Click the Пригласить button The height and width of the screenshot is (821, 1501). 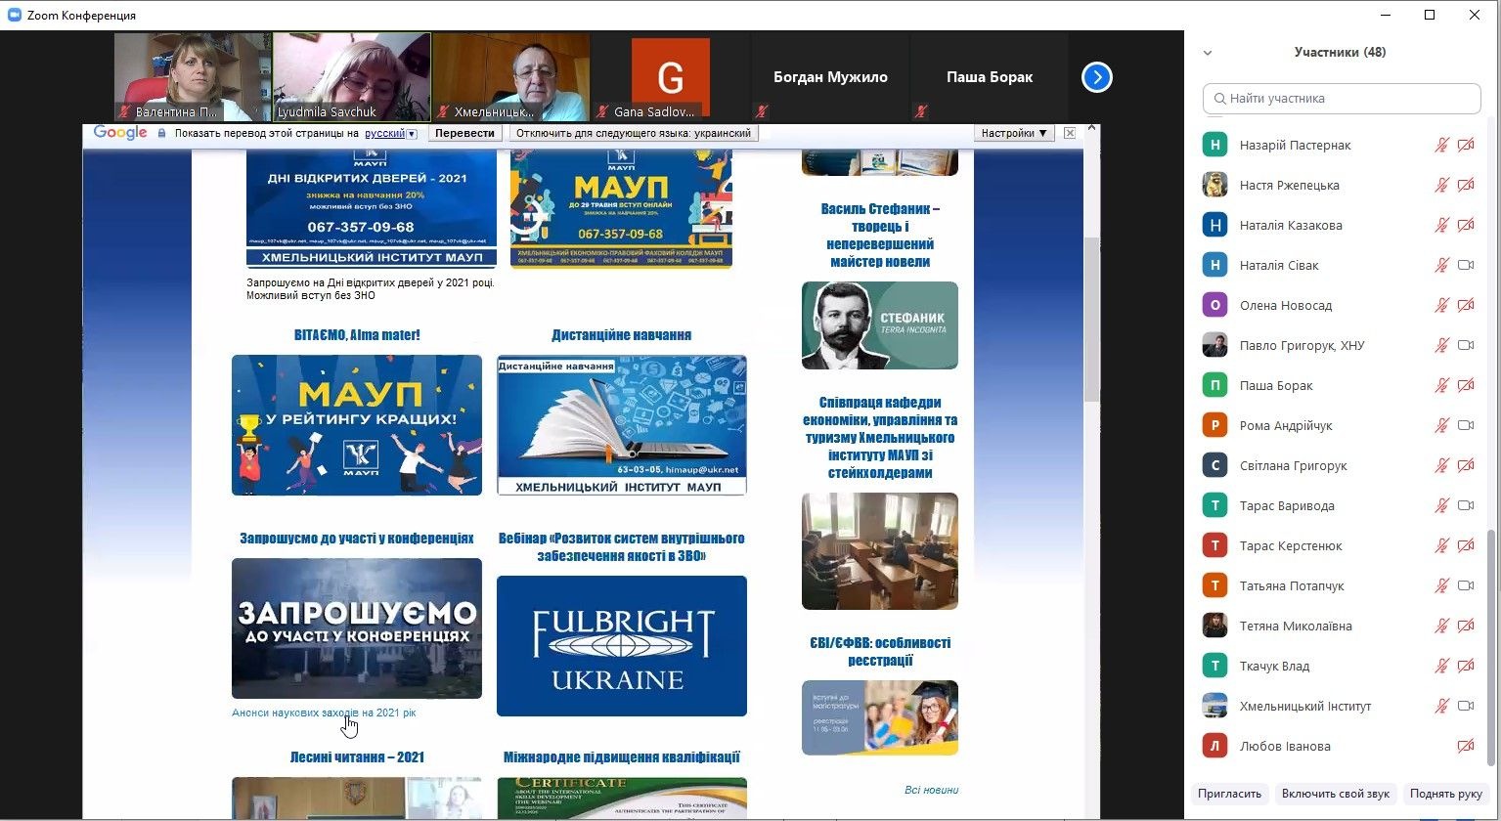1229,794
